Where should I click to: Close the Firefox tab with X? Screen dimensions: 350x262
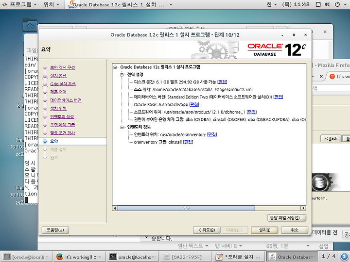(x=321, y=77)
